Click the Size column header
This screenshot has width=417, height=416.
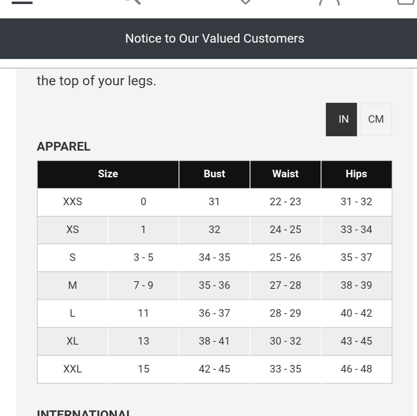coord(108,174)
